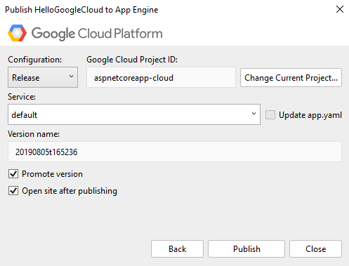
Task: Expand the Service dropdown showing default
Action: [134, 114]
